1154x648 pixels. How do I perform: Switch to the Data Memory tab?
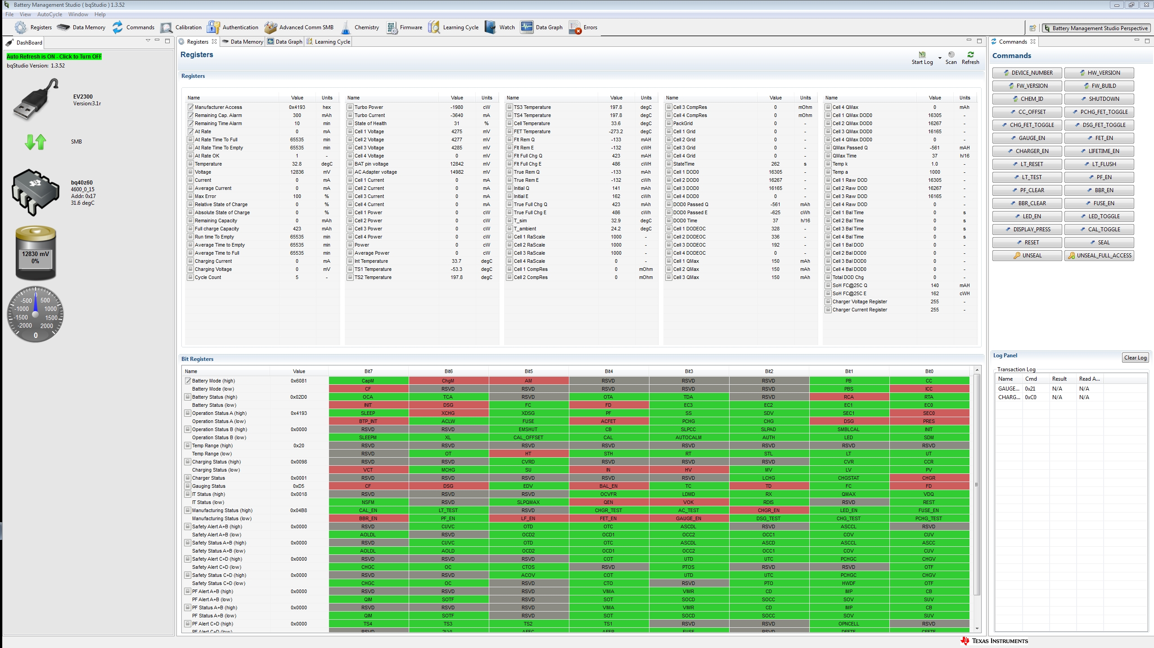(x=242, y=42)
